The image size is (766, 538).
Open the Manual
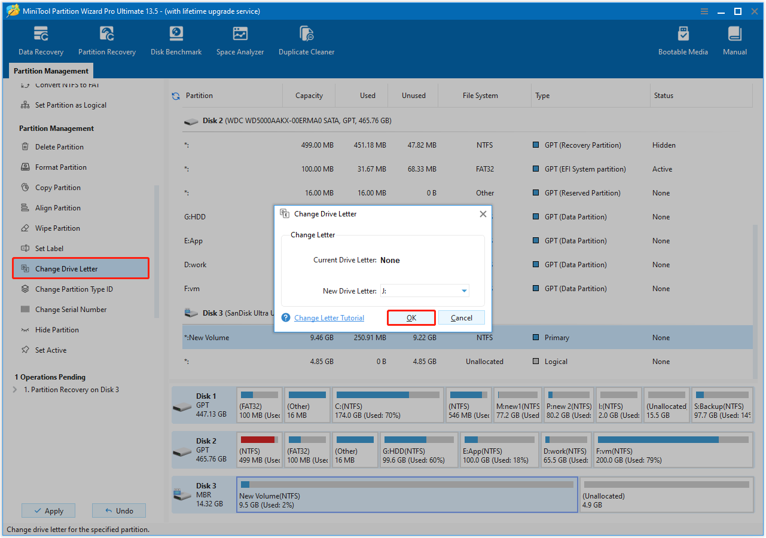tap(734, 39)
